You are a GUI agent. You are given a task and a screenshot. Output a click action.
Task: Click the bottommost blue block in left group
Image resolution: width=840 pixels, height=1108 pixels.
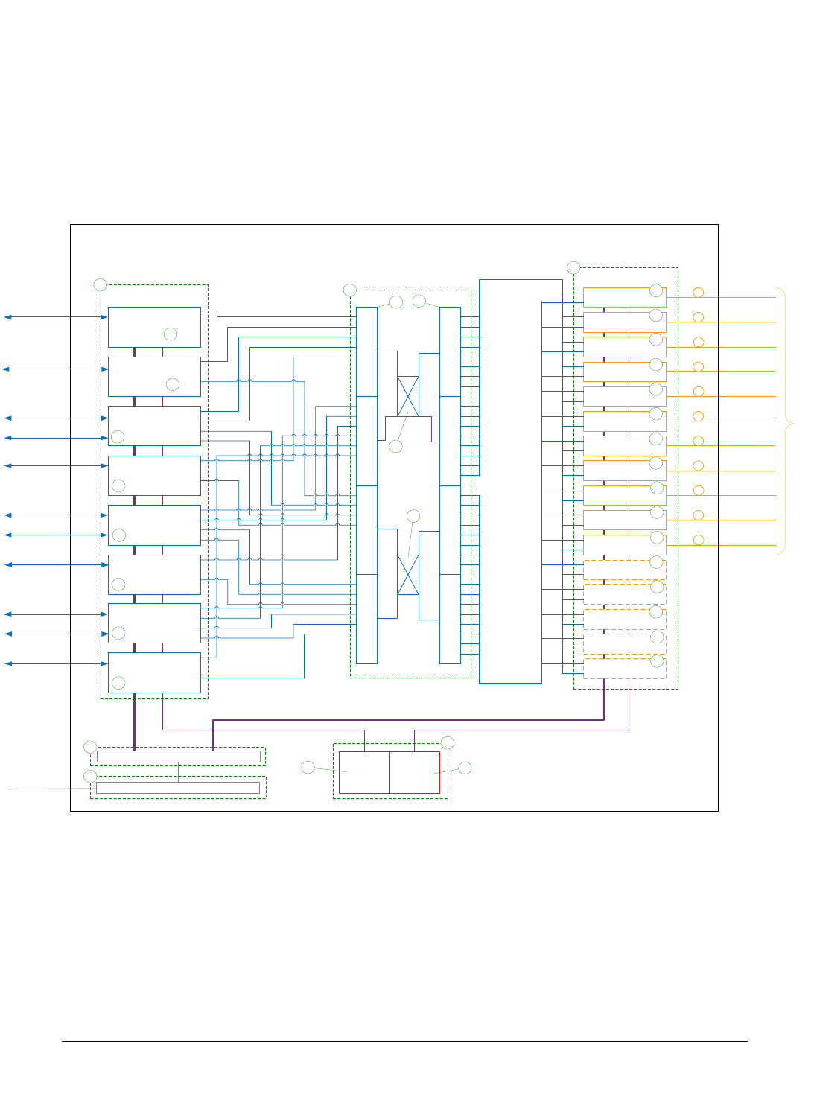(154, 672)
